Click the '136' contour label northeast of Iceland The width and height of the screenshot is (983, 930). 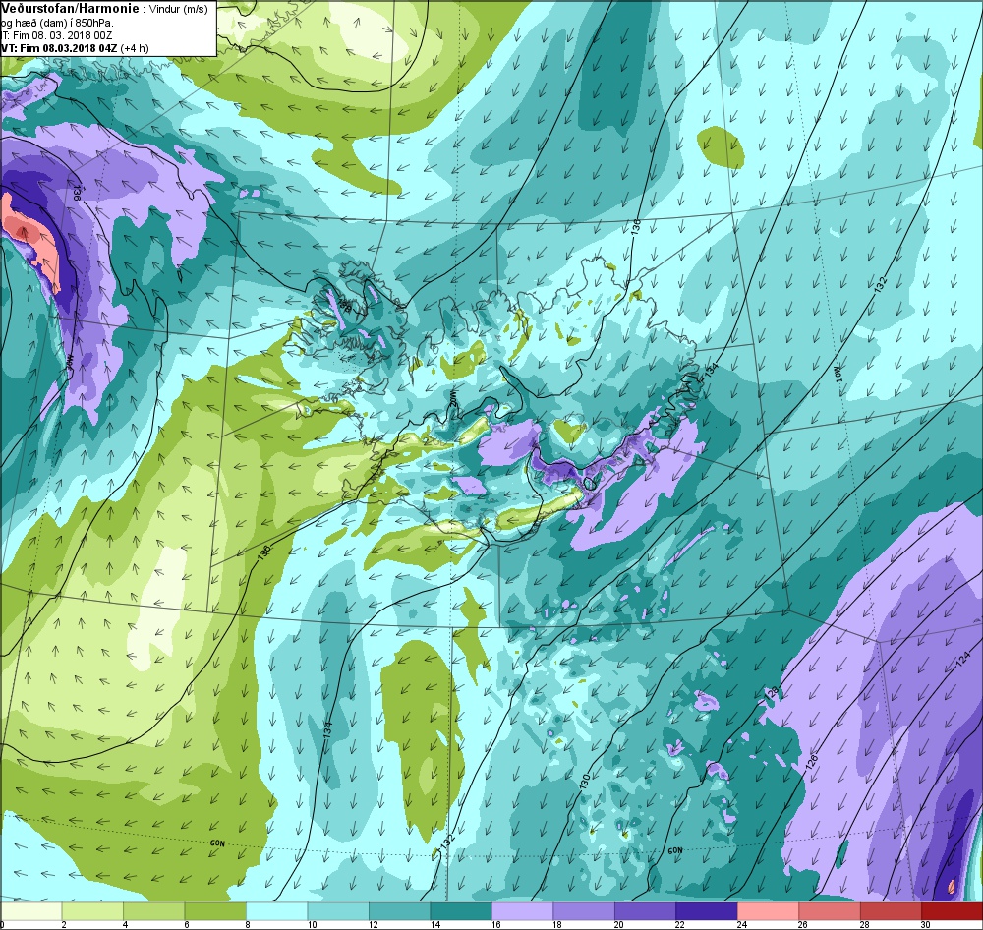(x=636, y=227)
